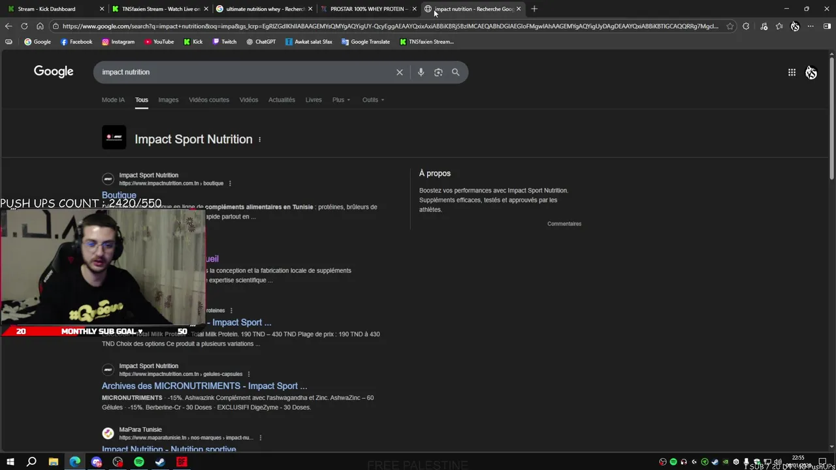Open the YouTube bookmark

click(159, 42)
